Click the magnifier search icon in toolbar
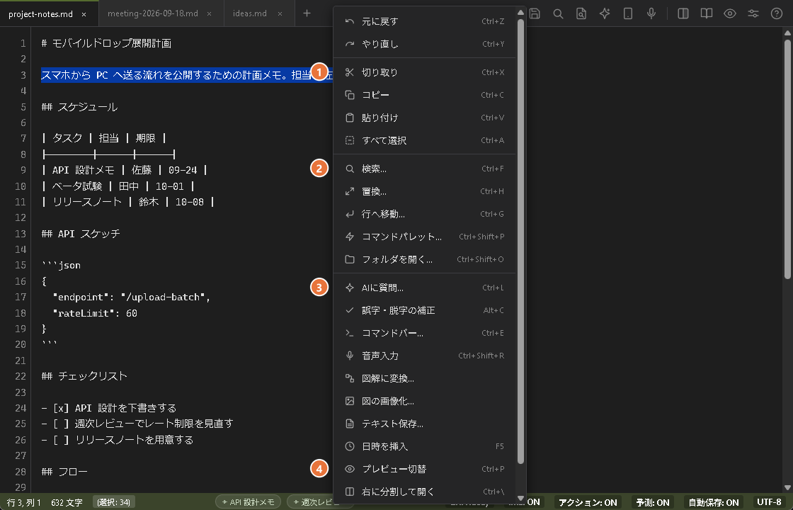Viewport: 793px width, 510px height. coord(558,13)
